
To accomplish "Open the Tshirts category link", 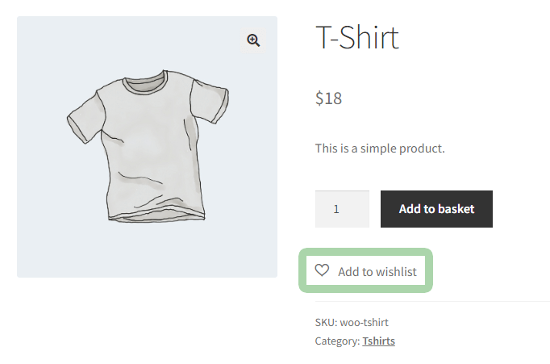I will click(378, 341).
